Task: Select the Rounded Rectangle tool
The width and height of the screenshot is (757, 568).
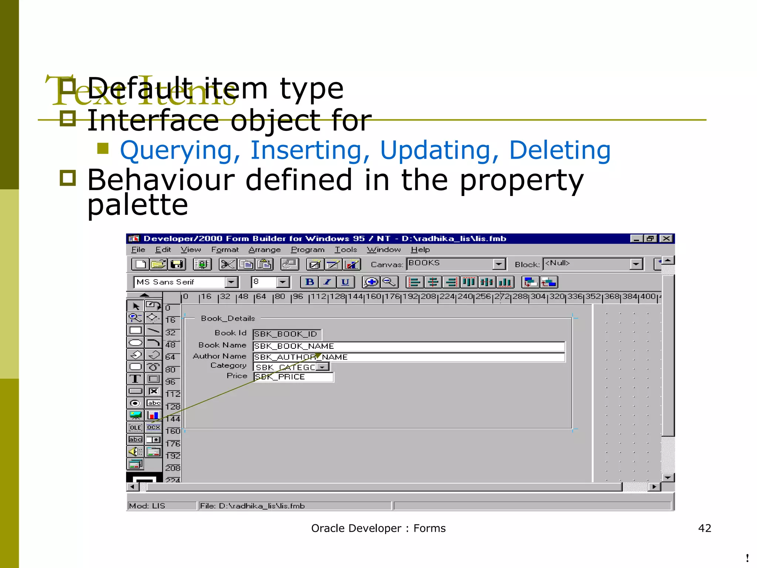Action: tap(135, 367)
